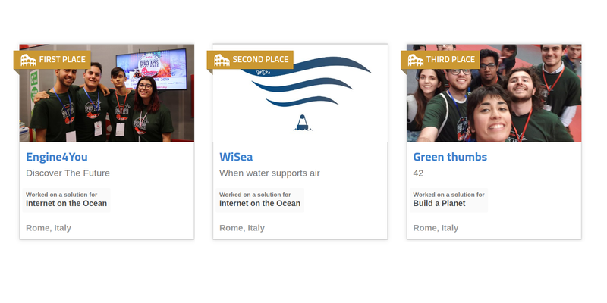The image size is (607, 303).
Task: Click Internet on the Ocean under WiSea
Action: (x=259, y=203)
